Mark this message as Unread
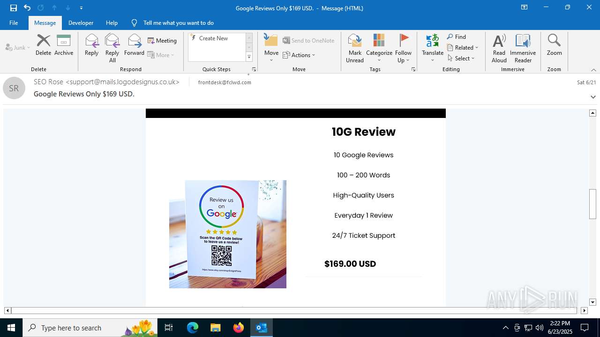The height and width of the screenshot is (337, 600). click(x=355, y=48)
